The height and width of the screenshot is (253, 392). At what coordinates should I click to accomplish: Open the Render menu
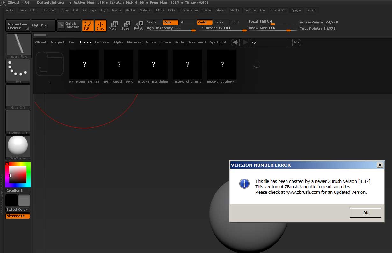207,10
